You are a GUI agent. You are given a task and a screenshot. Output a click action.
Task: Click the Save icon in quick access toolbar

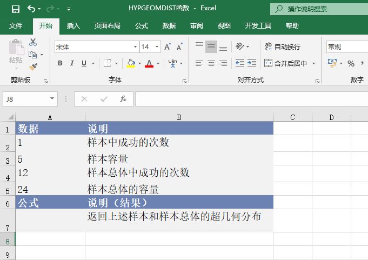(15, 9)
